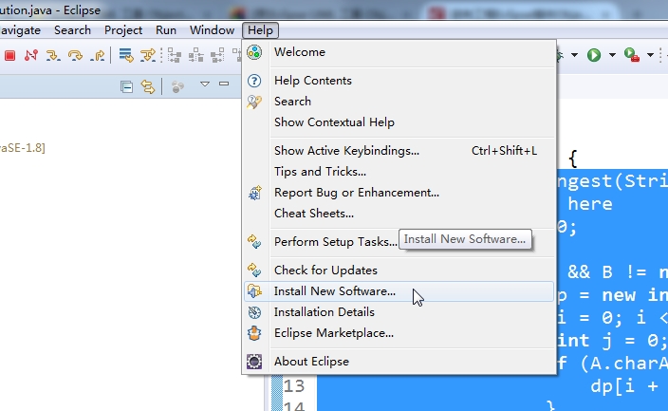Click the Check for Updates icon
Image resolution: width=668 pixels, height=411 pixels.
[x=254, y=270]
